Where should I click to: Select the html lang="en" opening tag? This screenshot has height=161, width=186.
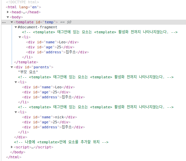24,7
